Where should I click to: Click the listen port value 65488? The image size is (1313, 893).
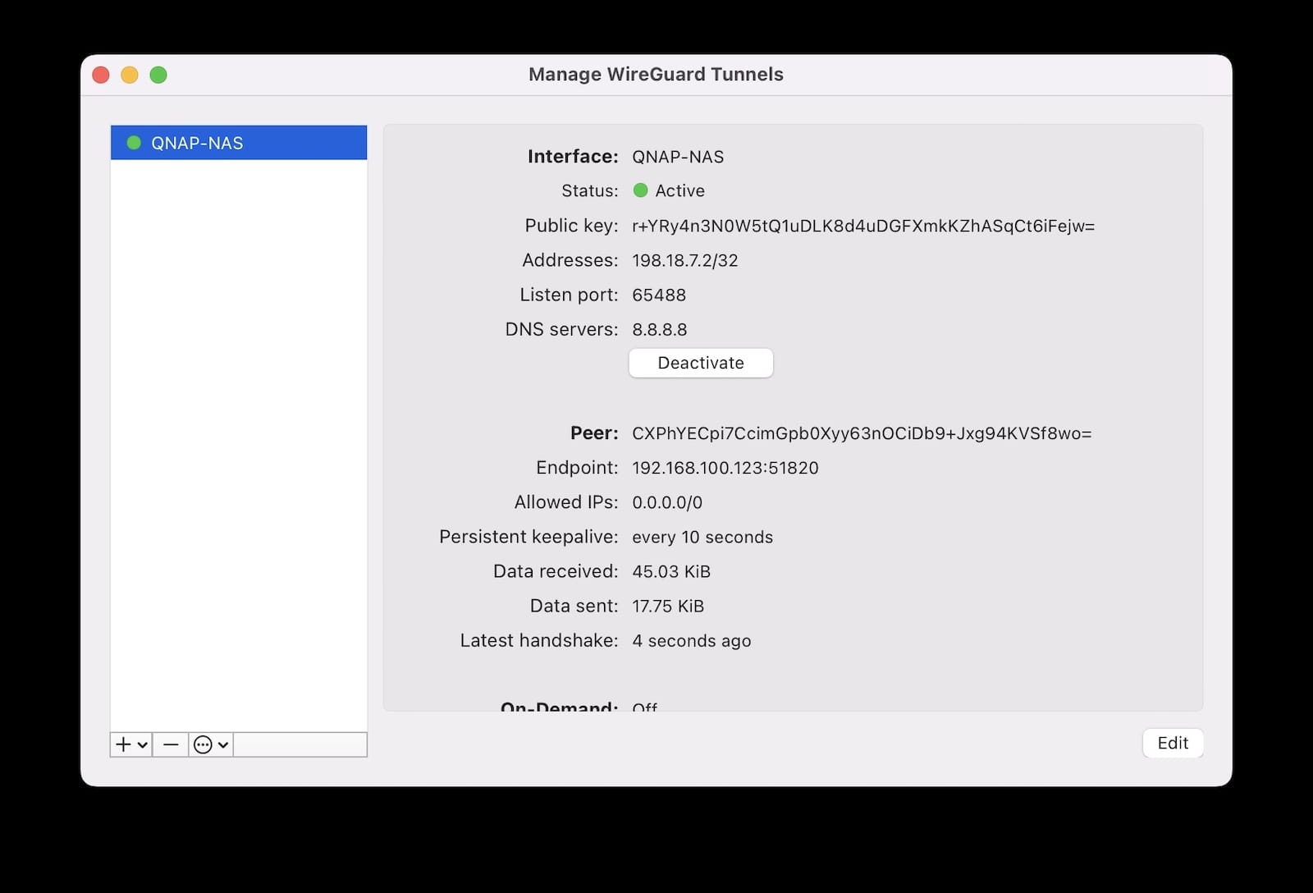[x=659, y=295]
